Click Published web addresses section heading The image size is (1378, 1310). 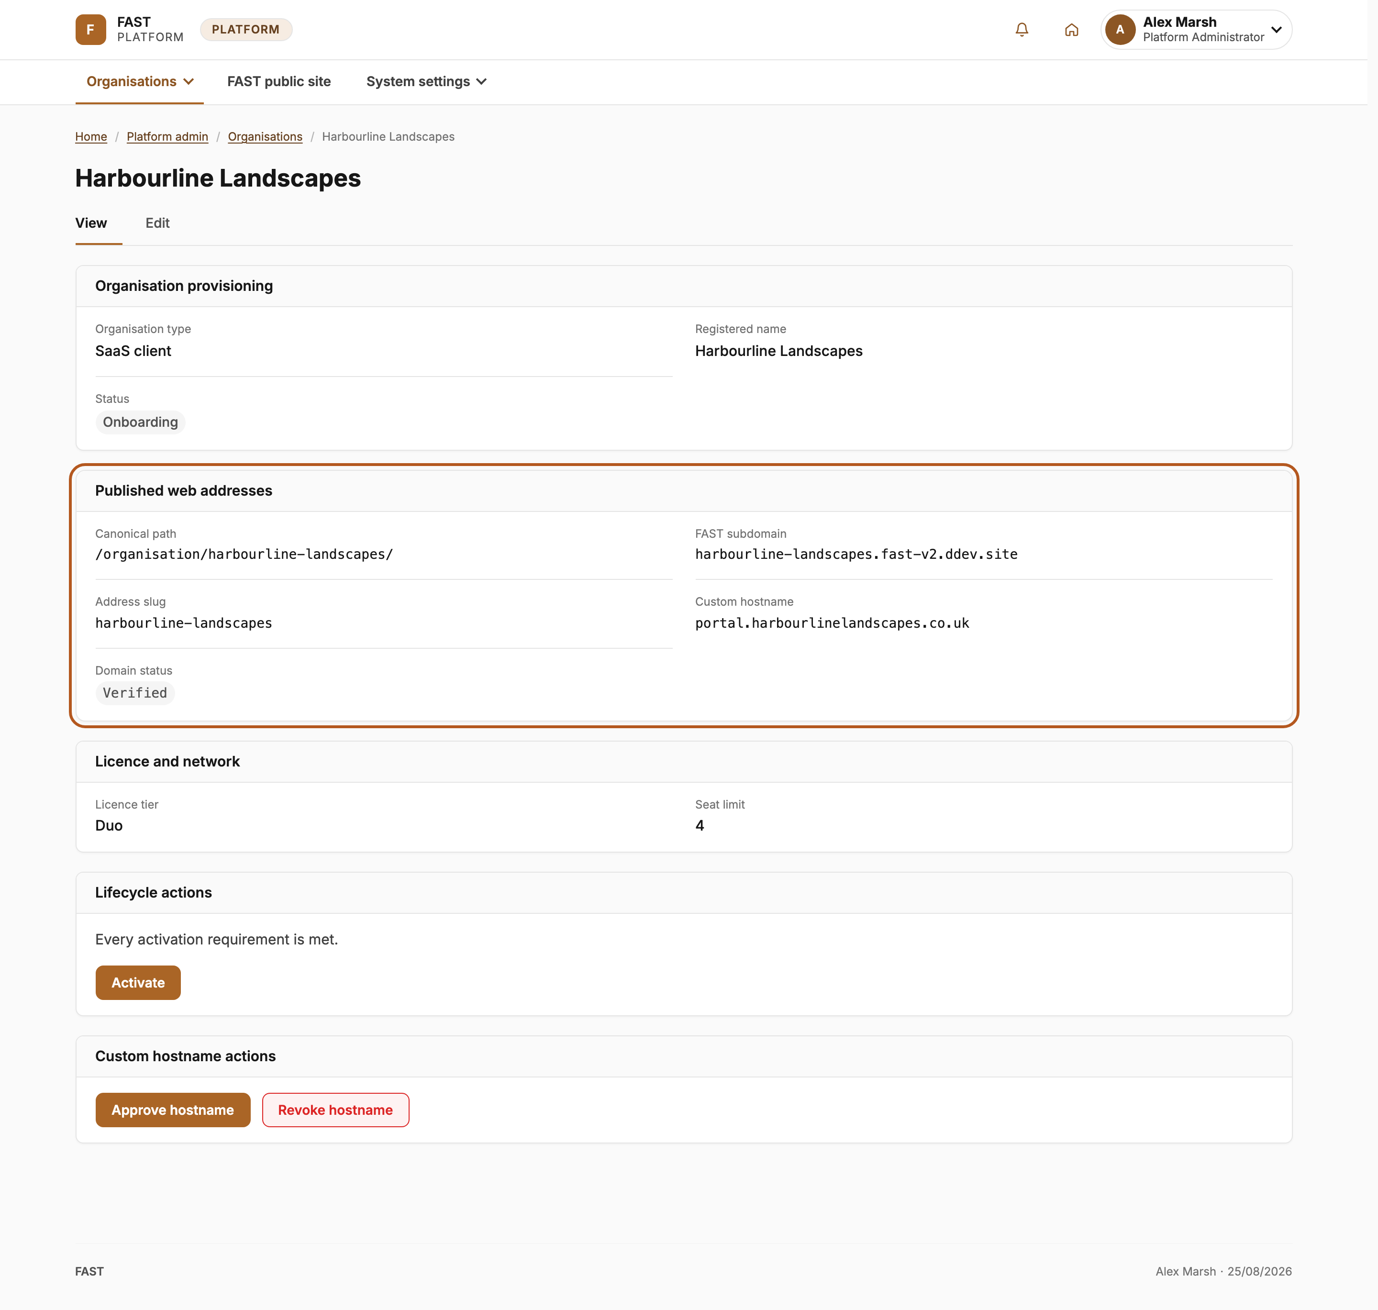coord(184,491)
